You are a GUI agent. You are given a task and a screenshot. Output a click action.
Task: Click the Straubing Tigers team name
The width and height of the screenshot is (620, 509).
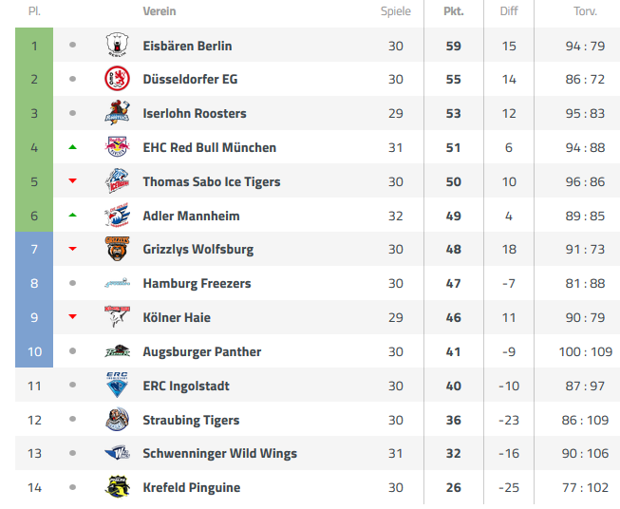pos(191,420)
